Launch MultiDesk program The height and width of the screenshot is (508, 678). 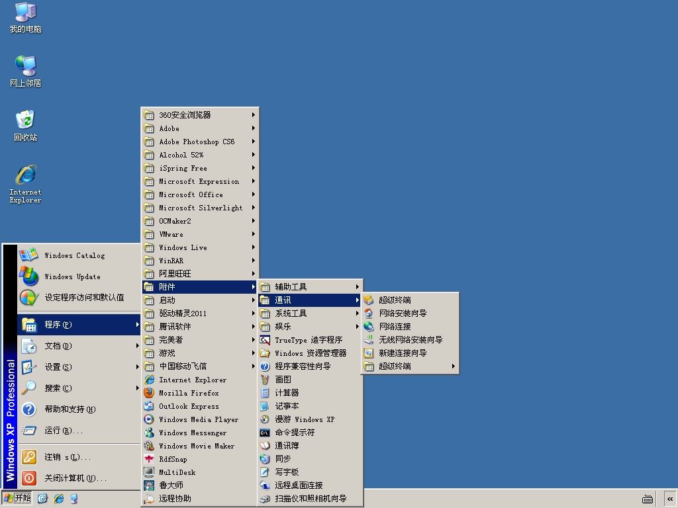200,472
